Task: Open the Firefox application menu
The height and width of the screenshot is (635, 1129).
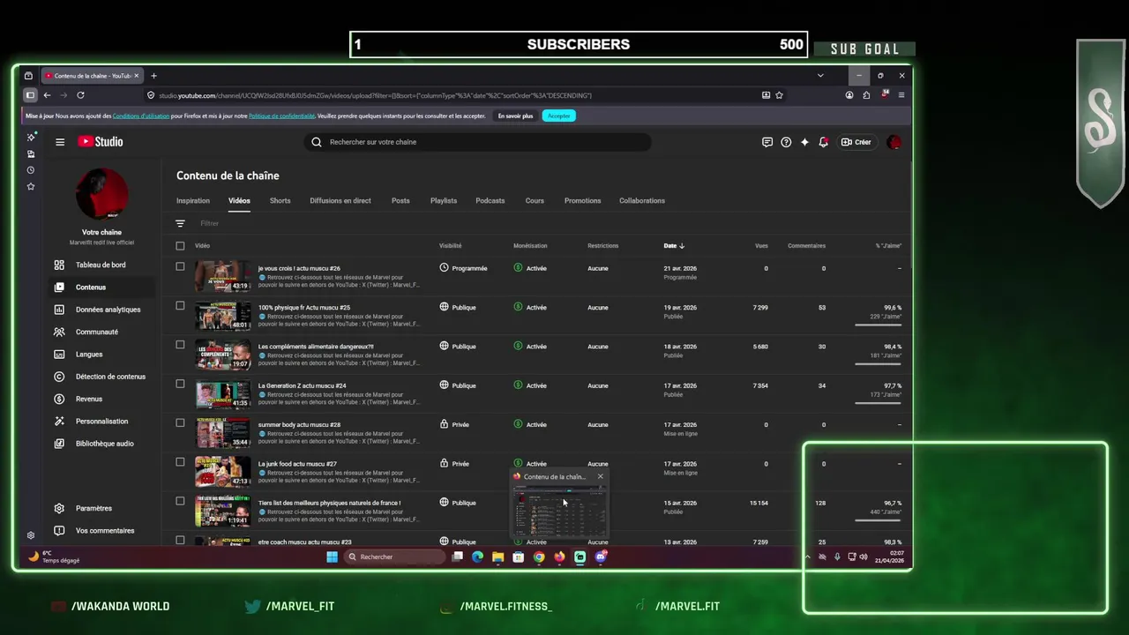Action: click(x=901, y=95)
